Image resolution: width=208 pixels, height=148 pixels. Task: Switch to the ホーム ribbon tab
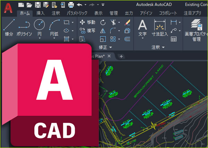click(25, 13)
